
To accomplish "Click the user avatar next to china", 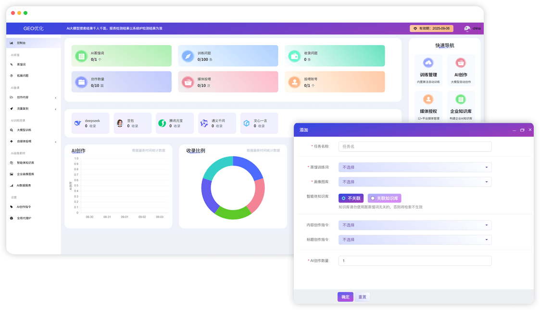I will pos(467,29).
